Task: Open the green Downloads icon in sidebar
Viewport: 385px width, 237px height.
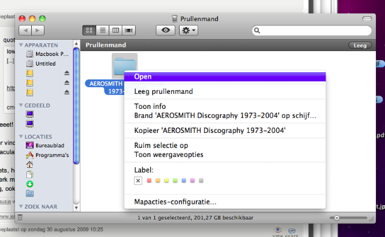Action: point(29,184)
